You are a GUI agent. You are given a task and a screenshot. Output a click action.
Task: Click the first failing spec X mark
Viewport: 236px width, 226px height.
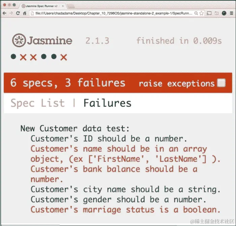[x=23, y=57]
